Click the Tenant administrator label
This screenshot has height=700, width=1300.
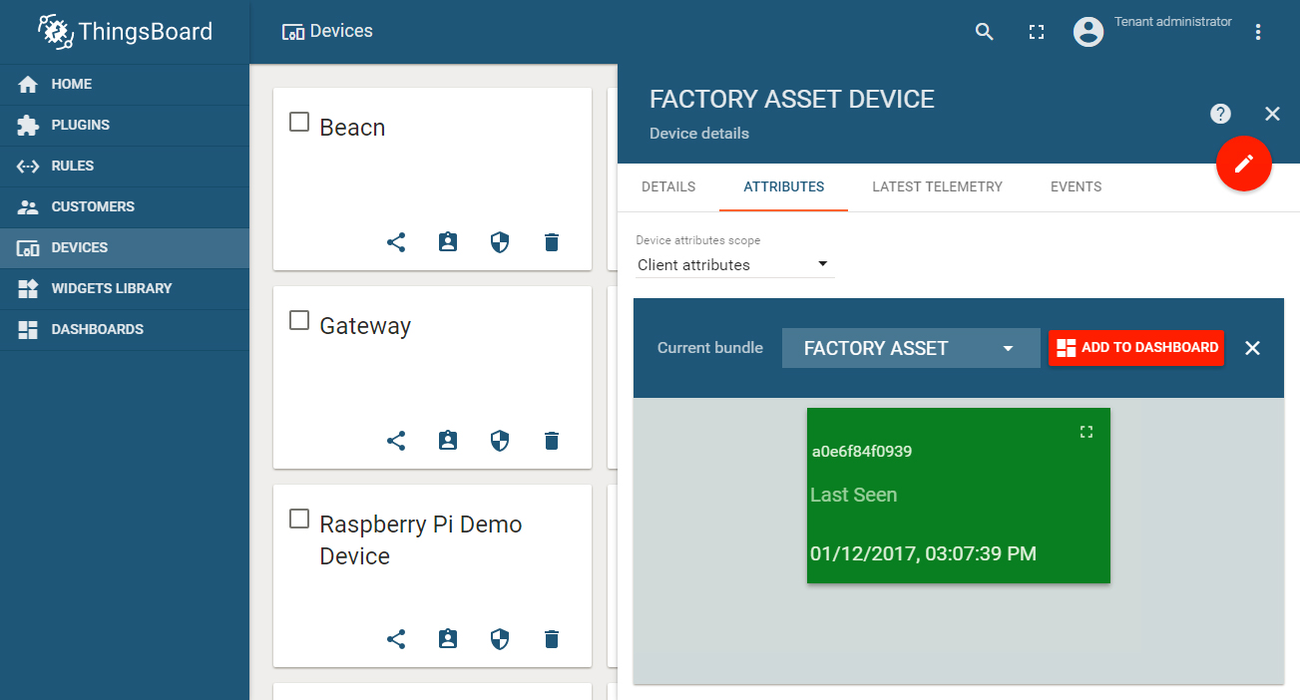[x=1173, y=22]
